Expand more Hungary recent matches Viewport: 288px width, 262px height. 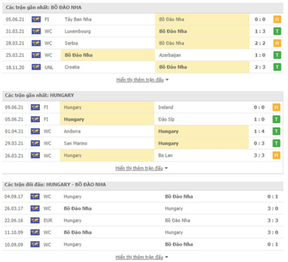pyautogui.click(x=142, y=168)
